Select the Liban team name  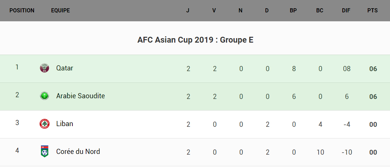(x=64, y=124)
